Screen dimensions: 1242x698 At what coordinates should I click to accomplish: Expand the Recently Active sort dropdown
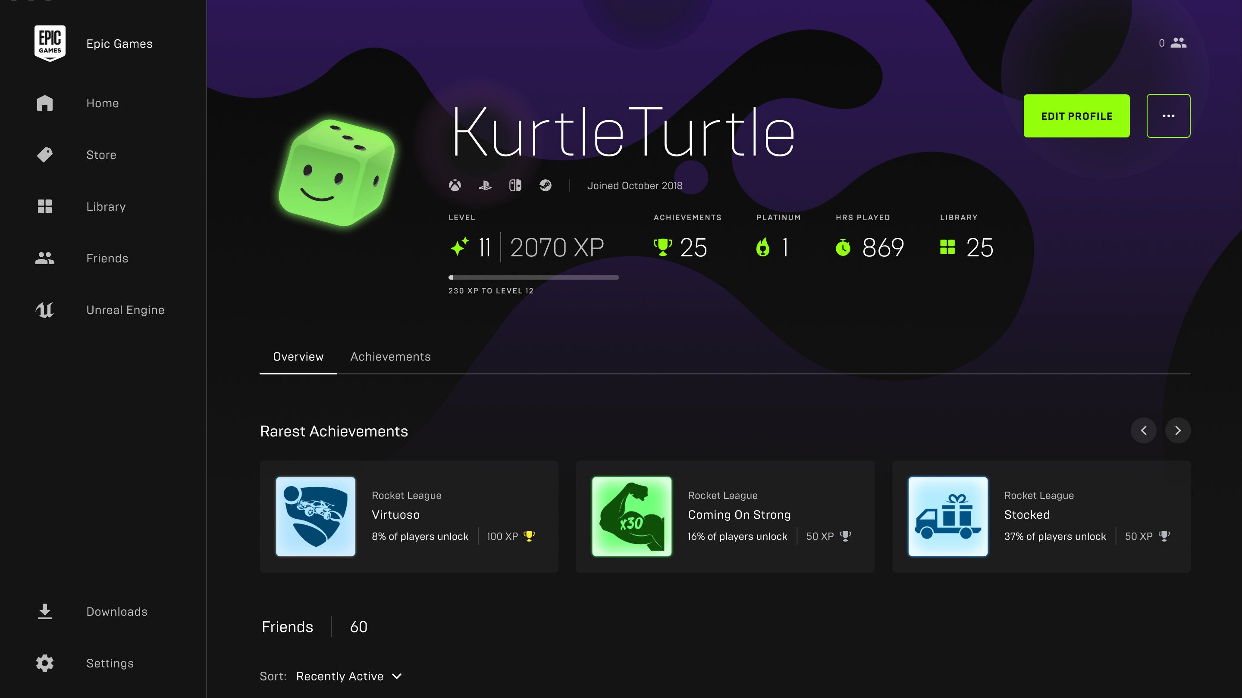348,676
